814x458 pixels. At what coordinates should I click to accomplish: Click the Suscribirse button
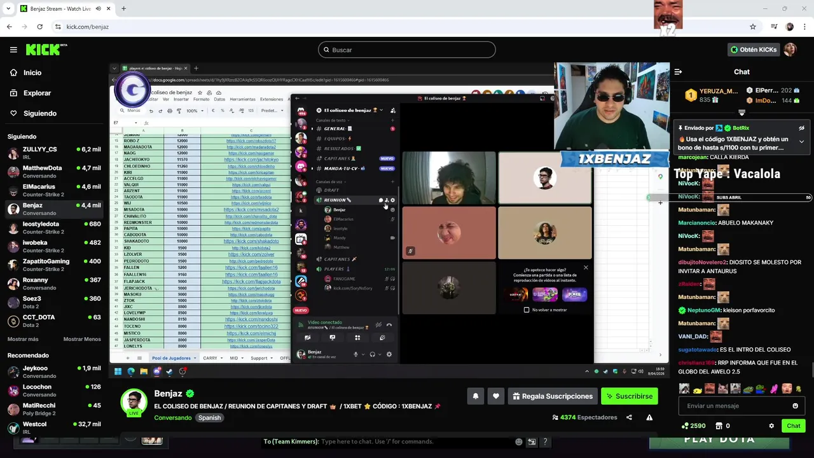click(630, 396)
